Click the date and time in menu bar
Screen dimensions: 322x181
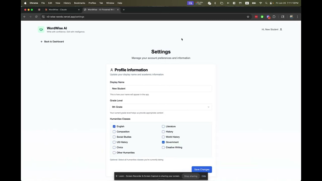click(287, 3)
